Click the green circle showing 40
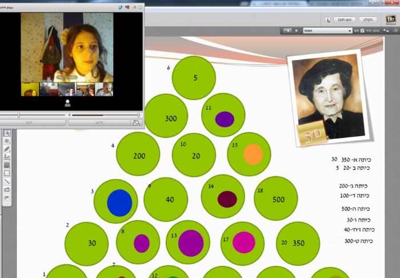400x278 pixels. 166,200
